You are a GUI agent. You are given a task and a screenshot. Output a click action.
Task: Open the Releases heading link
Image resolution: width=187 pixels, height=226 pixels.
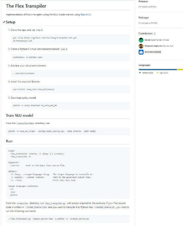click(143, 2)
